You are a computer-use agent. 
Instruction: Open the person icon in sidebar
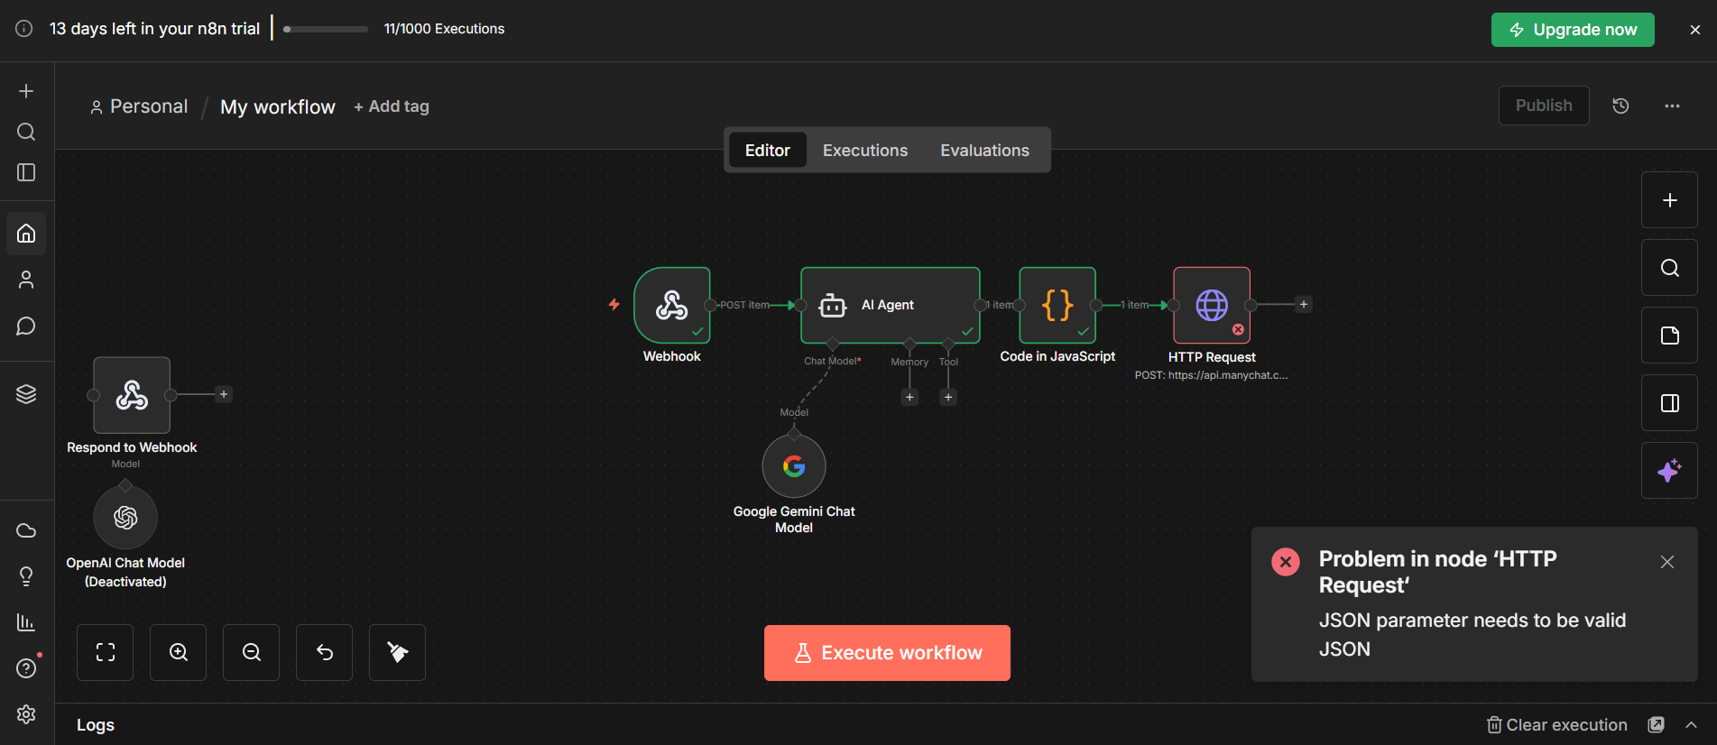(26, 280)
